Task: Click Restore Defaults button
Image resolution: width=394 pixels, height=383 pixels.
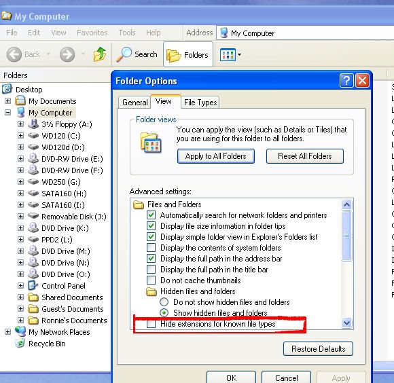Action: coord(318,349)
